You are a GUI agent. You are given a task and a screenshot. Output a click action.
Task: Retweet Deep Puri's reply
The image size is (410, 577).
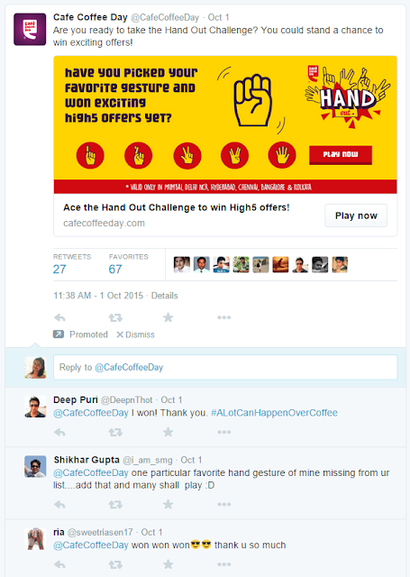pyautogui.click(x=115, y=432)
